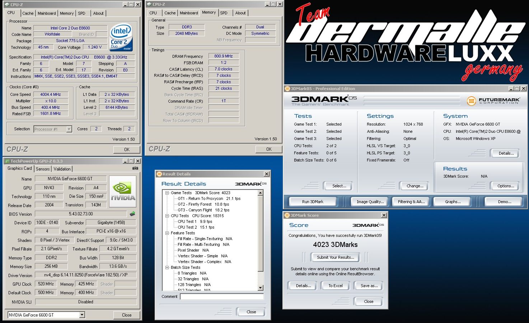This screenshot has height=323, width=529.
Task: Click Close button in GPU-Z
Action: (127, 315)
